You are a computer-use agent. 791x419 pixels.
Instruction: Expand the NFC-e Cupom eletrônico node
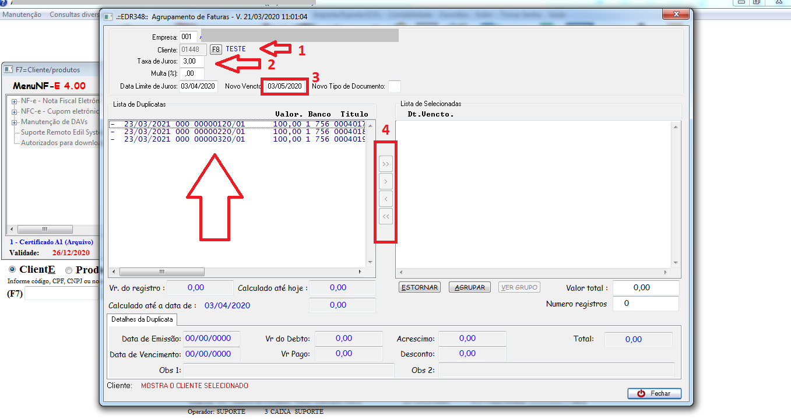(13, 111)
